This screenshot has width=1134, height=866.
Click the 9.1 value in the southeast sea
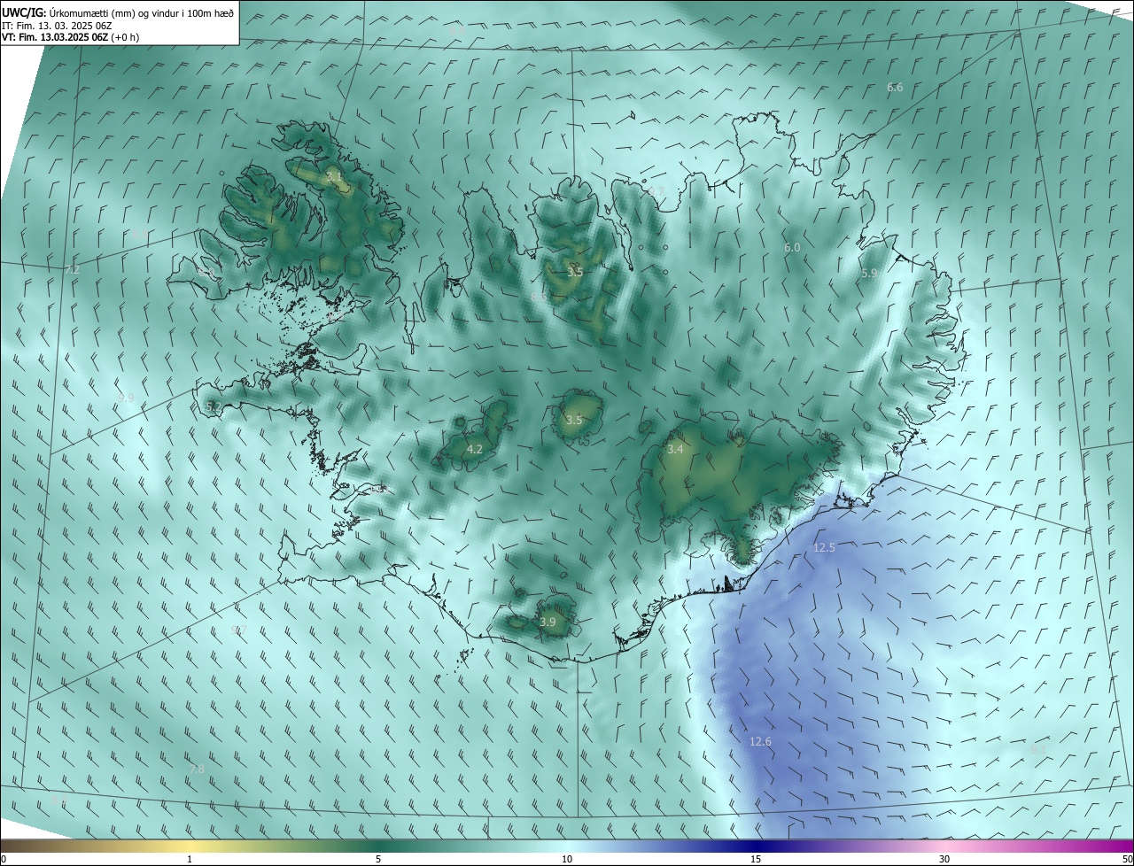(1038, 749)
